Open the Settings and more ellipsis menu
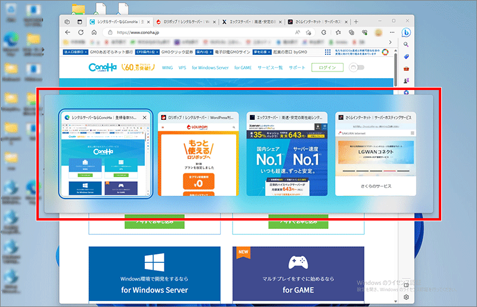 tap(392, 32)
